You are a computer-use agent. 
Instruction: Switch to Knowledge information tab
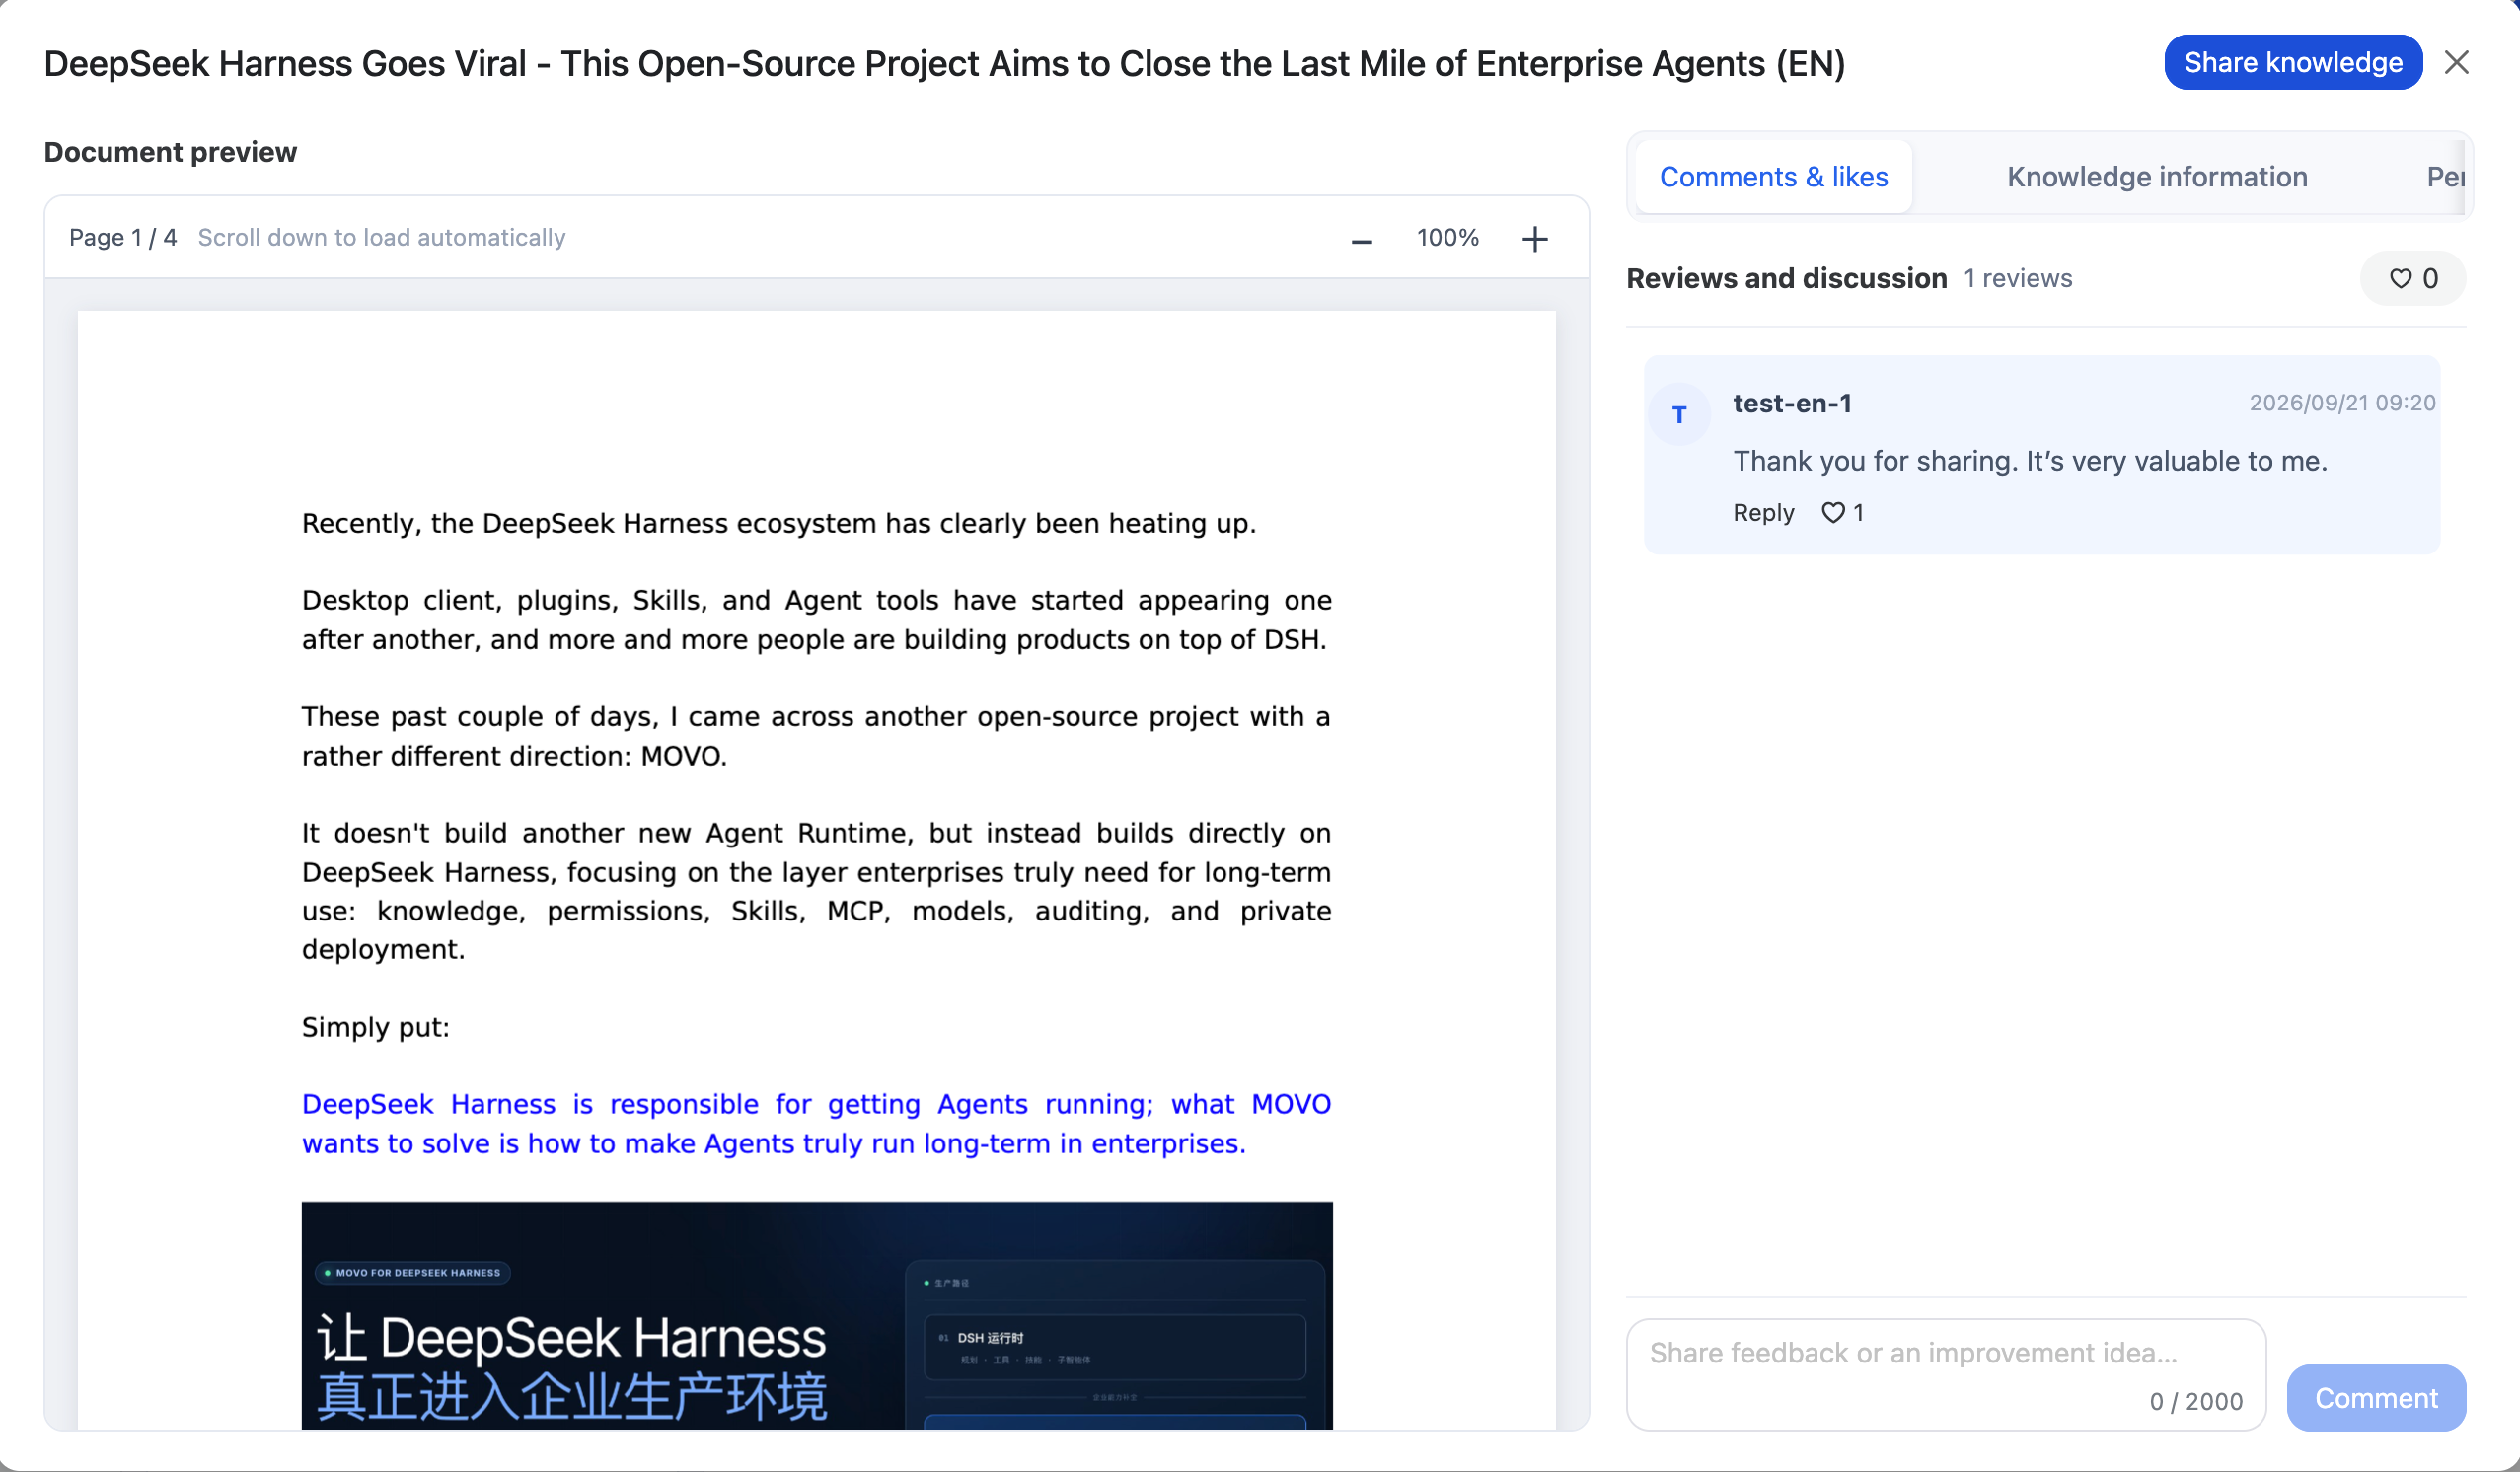pyautogui.click(x=2156, y=177)
